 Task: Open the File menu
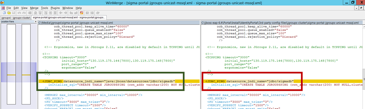[8, 8]
